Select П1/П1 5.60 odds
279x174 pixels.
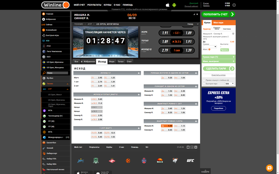point(97,133)
